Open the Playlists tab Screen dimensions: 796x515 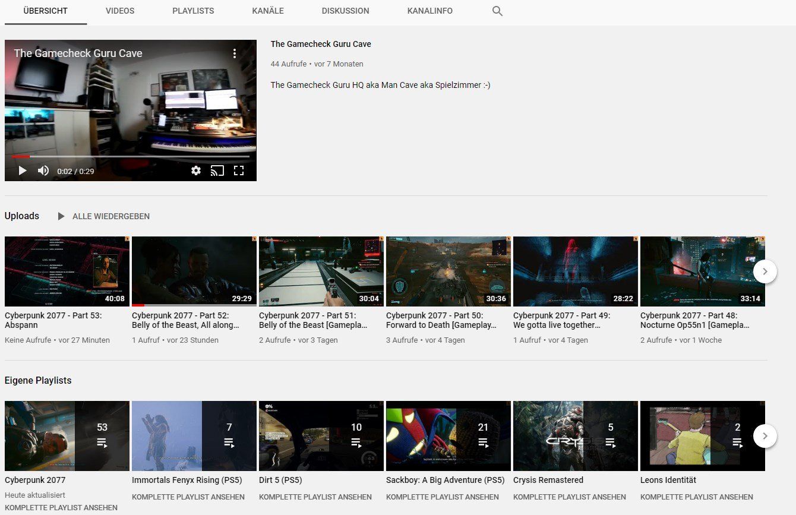click(x=193, y=11)
